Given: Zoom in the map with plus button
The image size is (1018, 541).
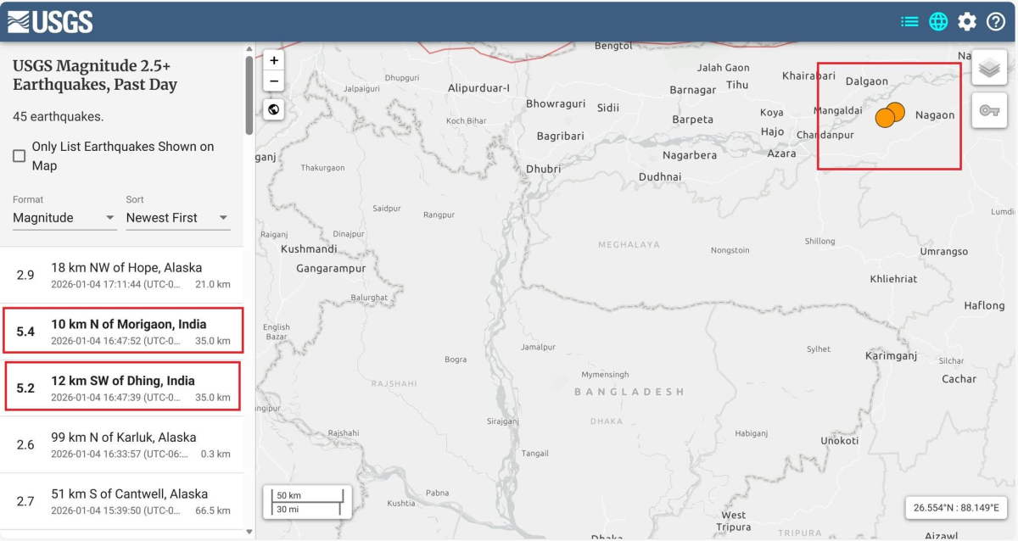Looking at the screenshot, I should click(273, 61).
